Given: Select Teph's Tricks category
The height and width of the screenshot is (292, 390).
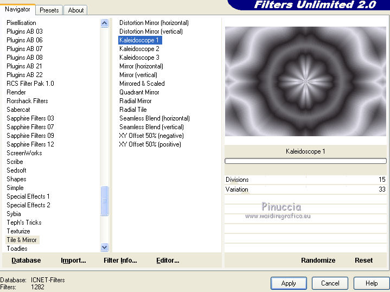Looking at the screenshot, I should (x=24, y=223).
